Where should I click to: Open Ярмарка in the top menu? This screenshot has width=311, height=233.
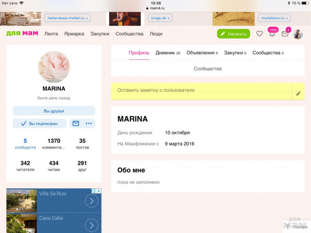74,34
